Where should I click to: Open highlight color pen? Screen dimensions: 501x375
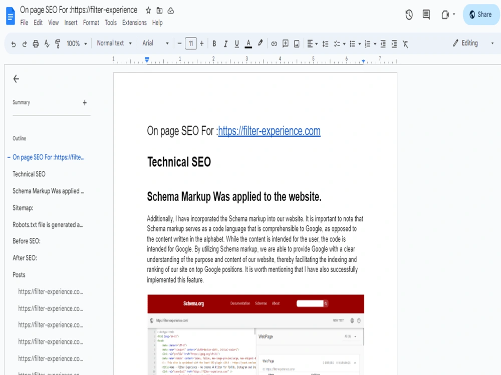point(260,43)
